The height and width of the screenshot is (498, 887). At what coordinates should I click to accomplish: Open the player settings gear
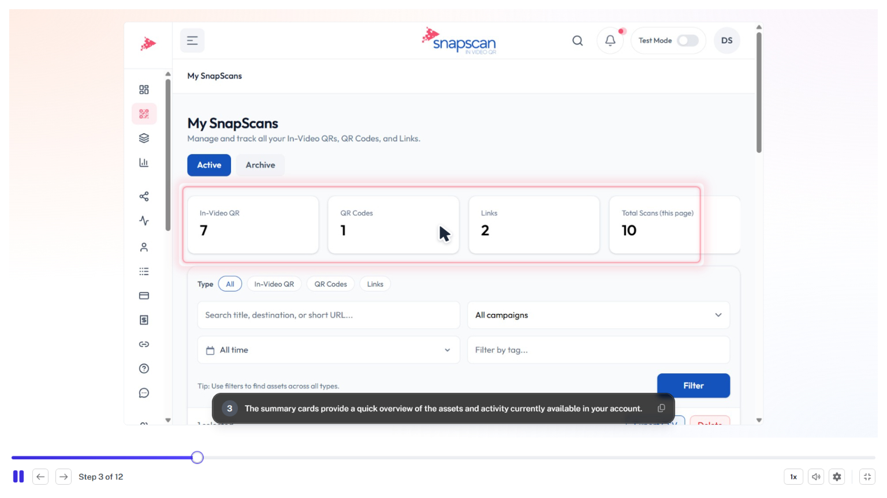point(837,477)
